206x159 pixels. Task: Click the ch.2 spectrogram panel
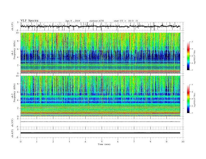point(100,96)
